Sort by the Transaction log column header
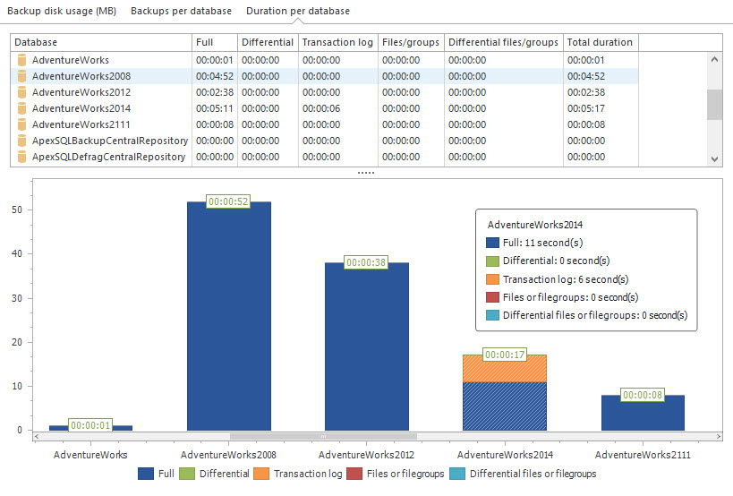Viewport: 733px width, 496px height. coord(338,43)
